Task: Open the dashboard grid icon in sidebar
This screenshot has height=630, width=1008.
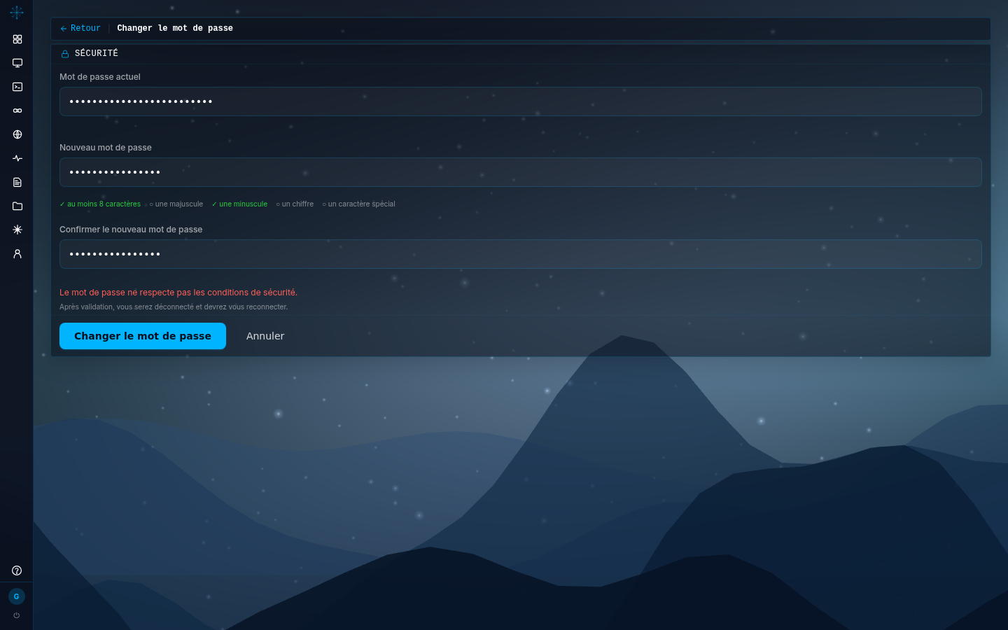Action: pyautogui.click(x=17, y=39)
